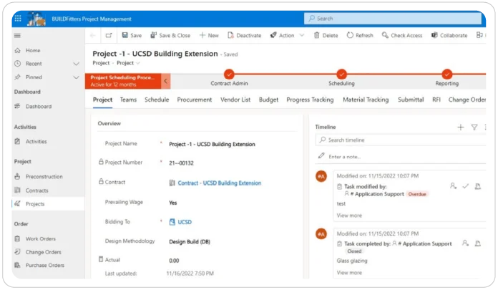Expand the Recent chevron

click(77, 64)
